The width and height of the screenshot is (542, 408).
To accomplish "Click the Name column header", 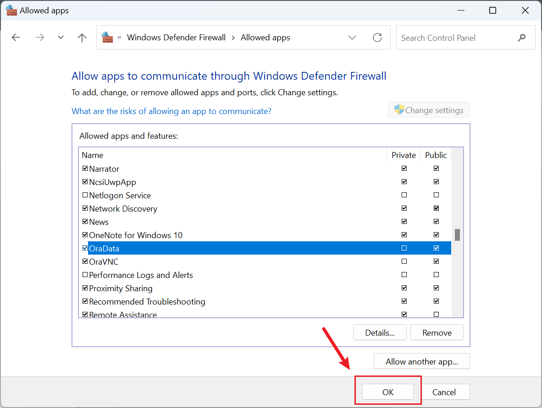I will 232,155.
